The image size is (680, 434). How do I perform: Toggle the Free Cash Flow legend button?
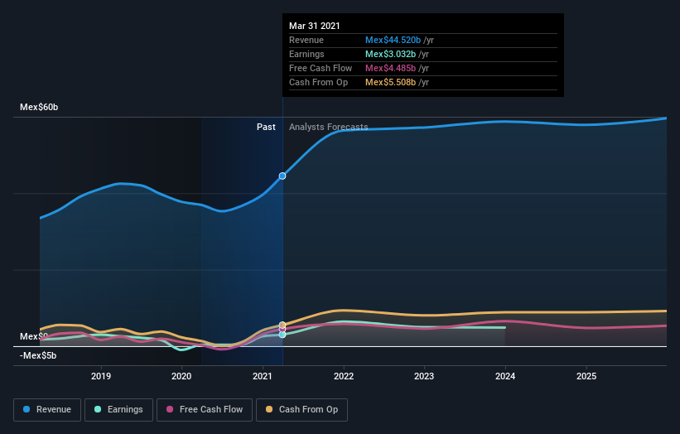click(x=205, y=410)
